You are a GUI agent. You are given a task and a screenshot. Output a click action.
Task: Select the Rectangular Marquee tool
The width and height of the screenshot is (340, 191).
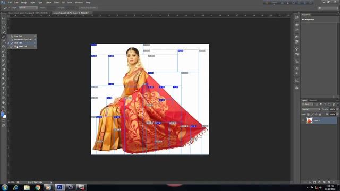[4, 23]
